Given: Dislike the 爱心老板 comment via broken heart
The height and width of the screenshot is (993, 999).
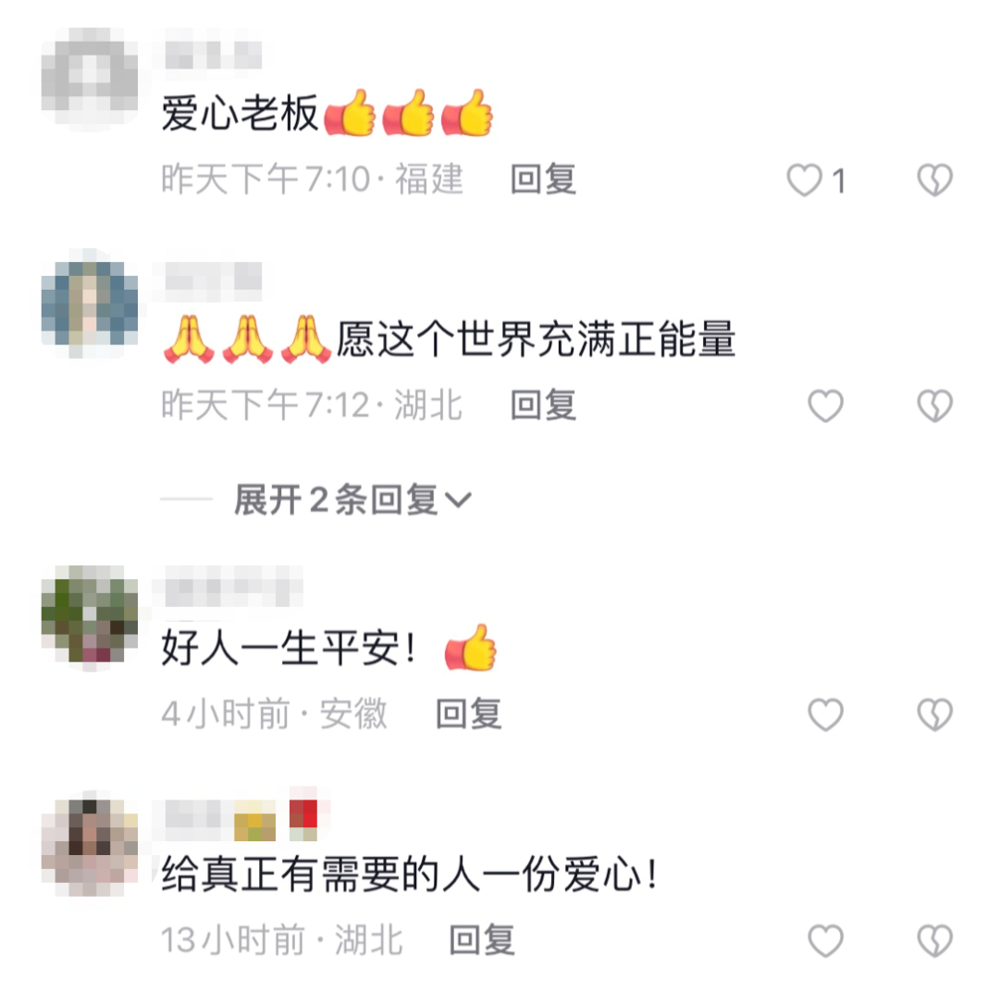Looking at the screenshot, I should pos(934,180).
